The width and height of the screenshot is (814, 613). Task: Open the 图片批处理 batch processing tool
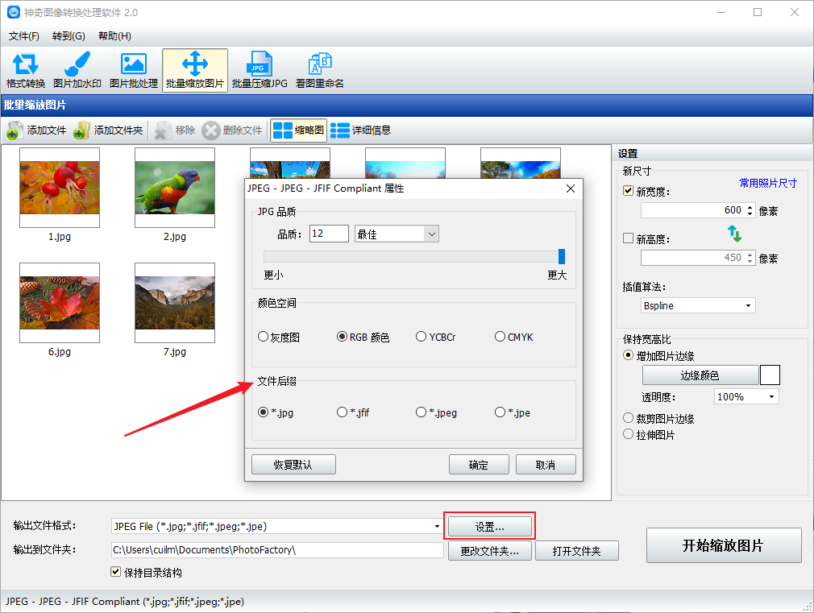tap(134, 71)
